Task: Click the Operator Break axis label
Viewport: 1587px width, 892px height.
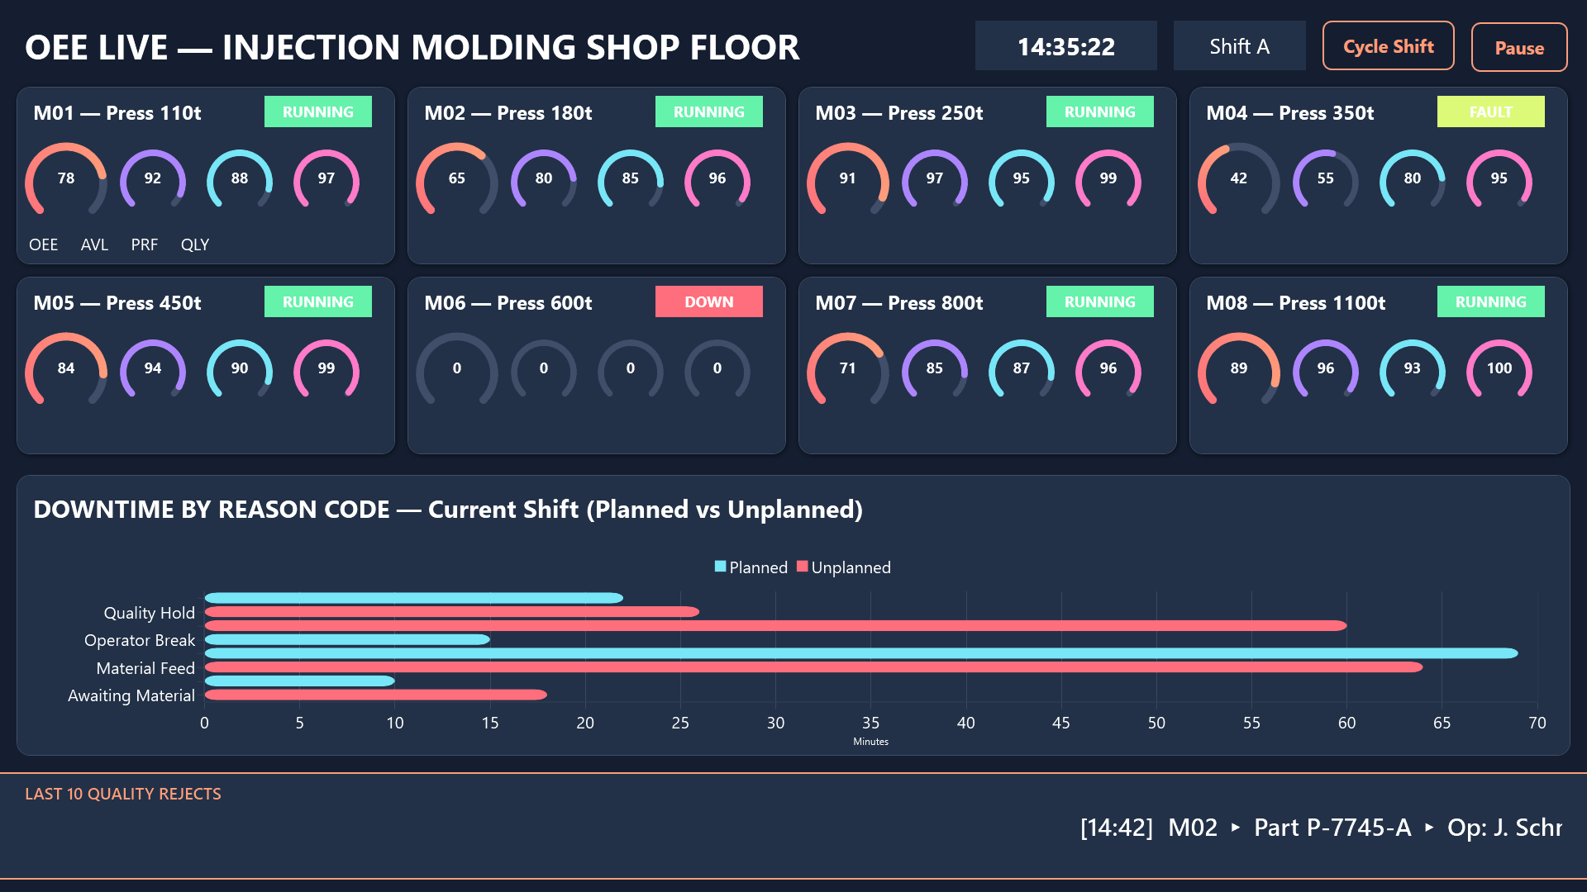Action: (x=140, y=640)
